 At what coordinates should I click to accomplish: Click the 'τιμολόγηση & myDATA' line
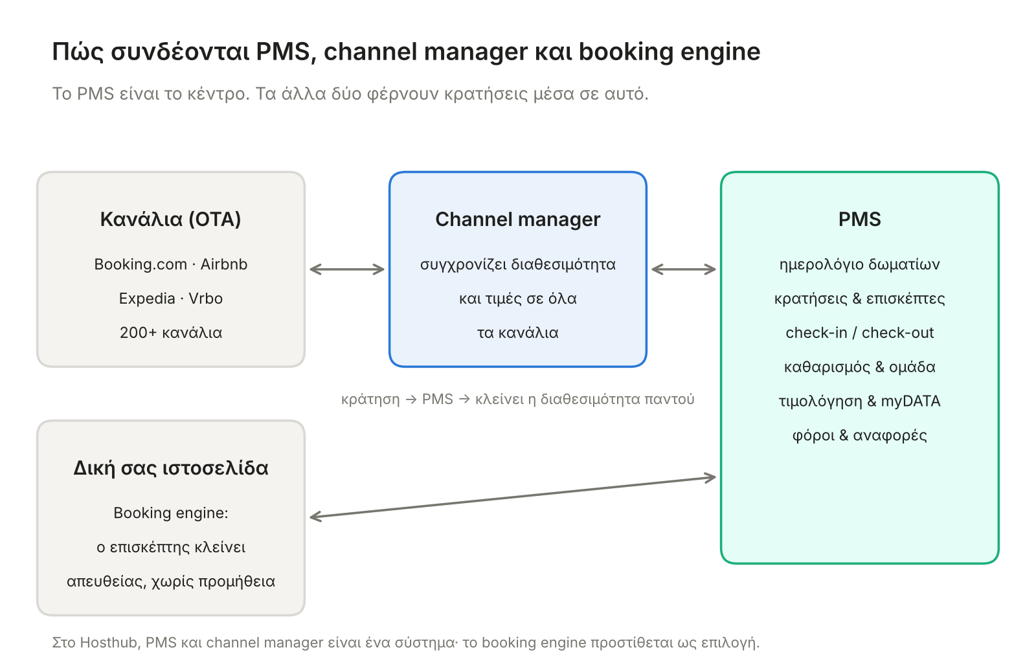[x=860, y=401]
